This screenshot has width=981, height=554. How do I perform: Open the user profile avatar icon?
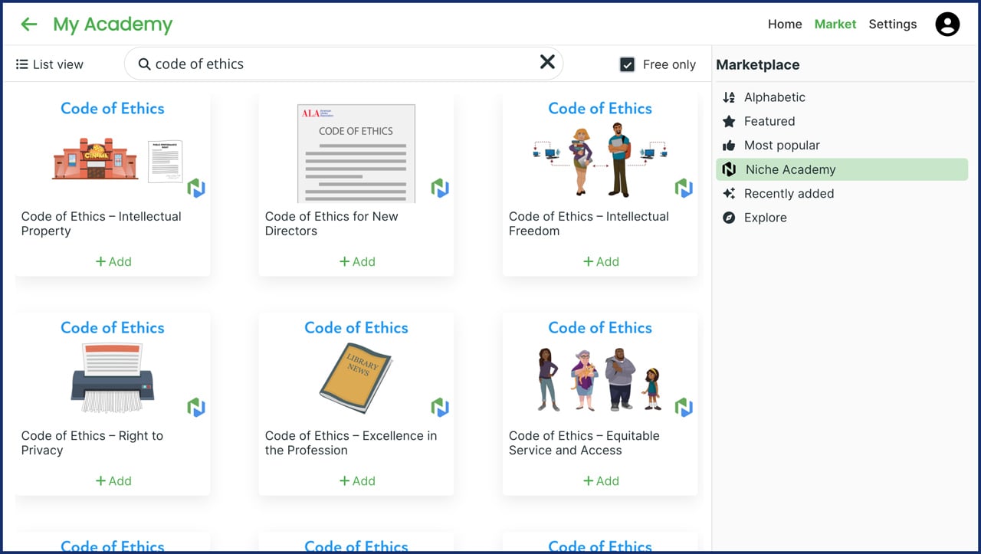947,24
